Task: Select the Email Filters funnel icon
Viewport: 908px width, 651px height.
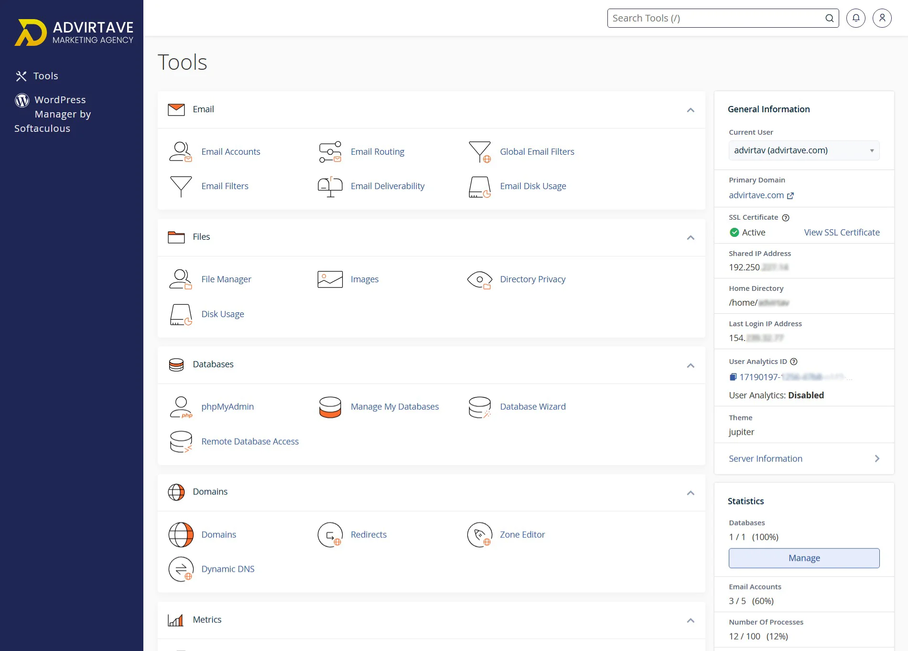Action: (181, 186)
